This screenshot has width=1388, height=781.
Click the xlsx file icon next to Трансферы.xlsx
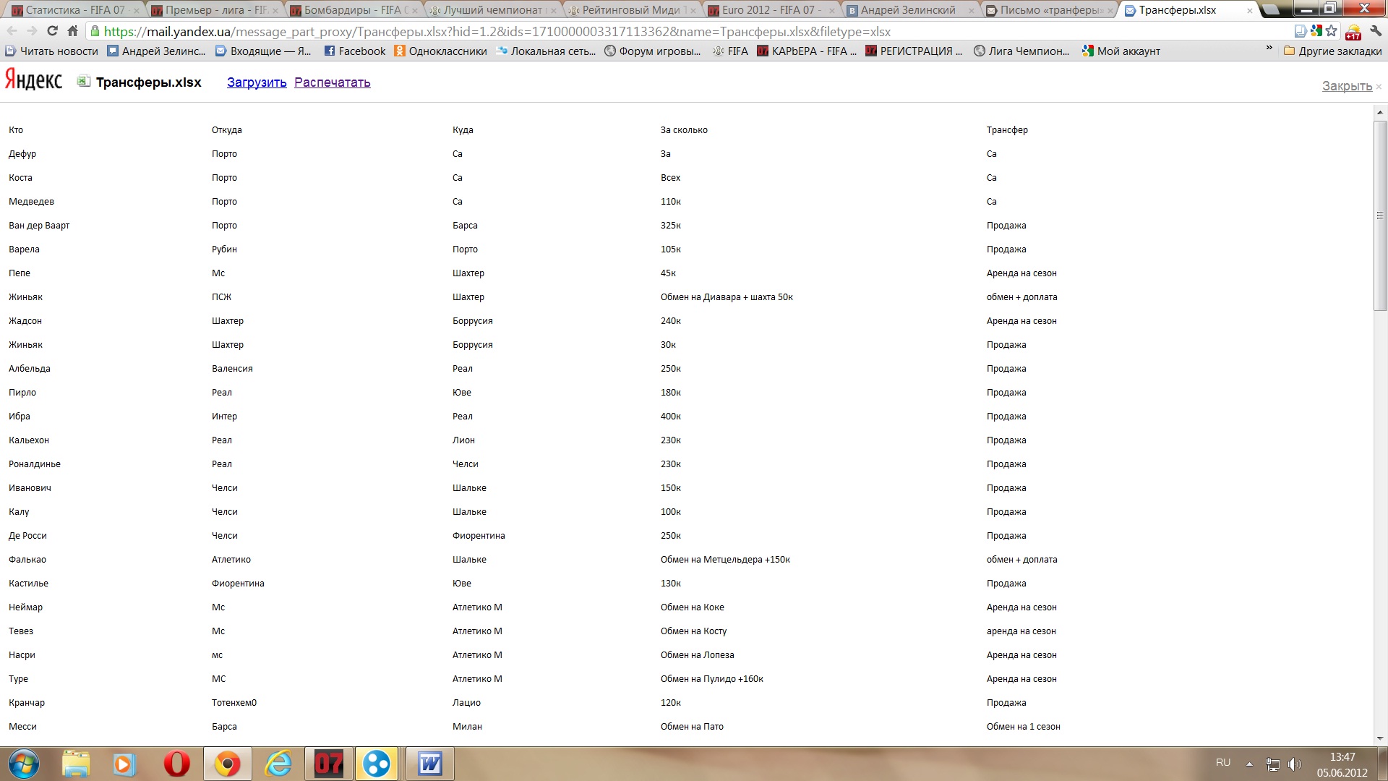point(84,82)
